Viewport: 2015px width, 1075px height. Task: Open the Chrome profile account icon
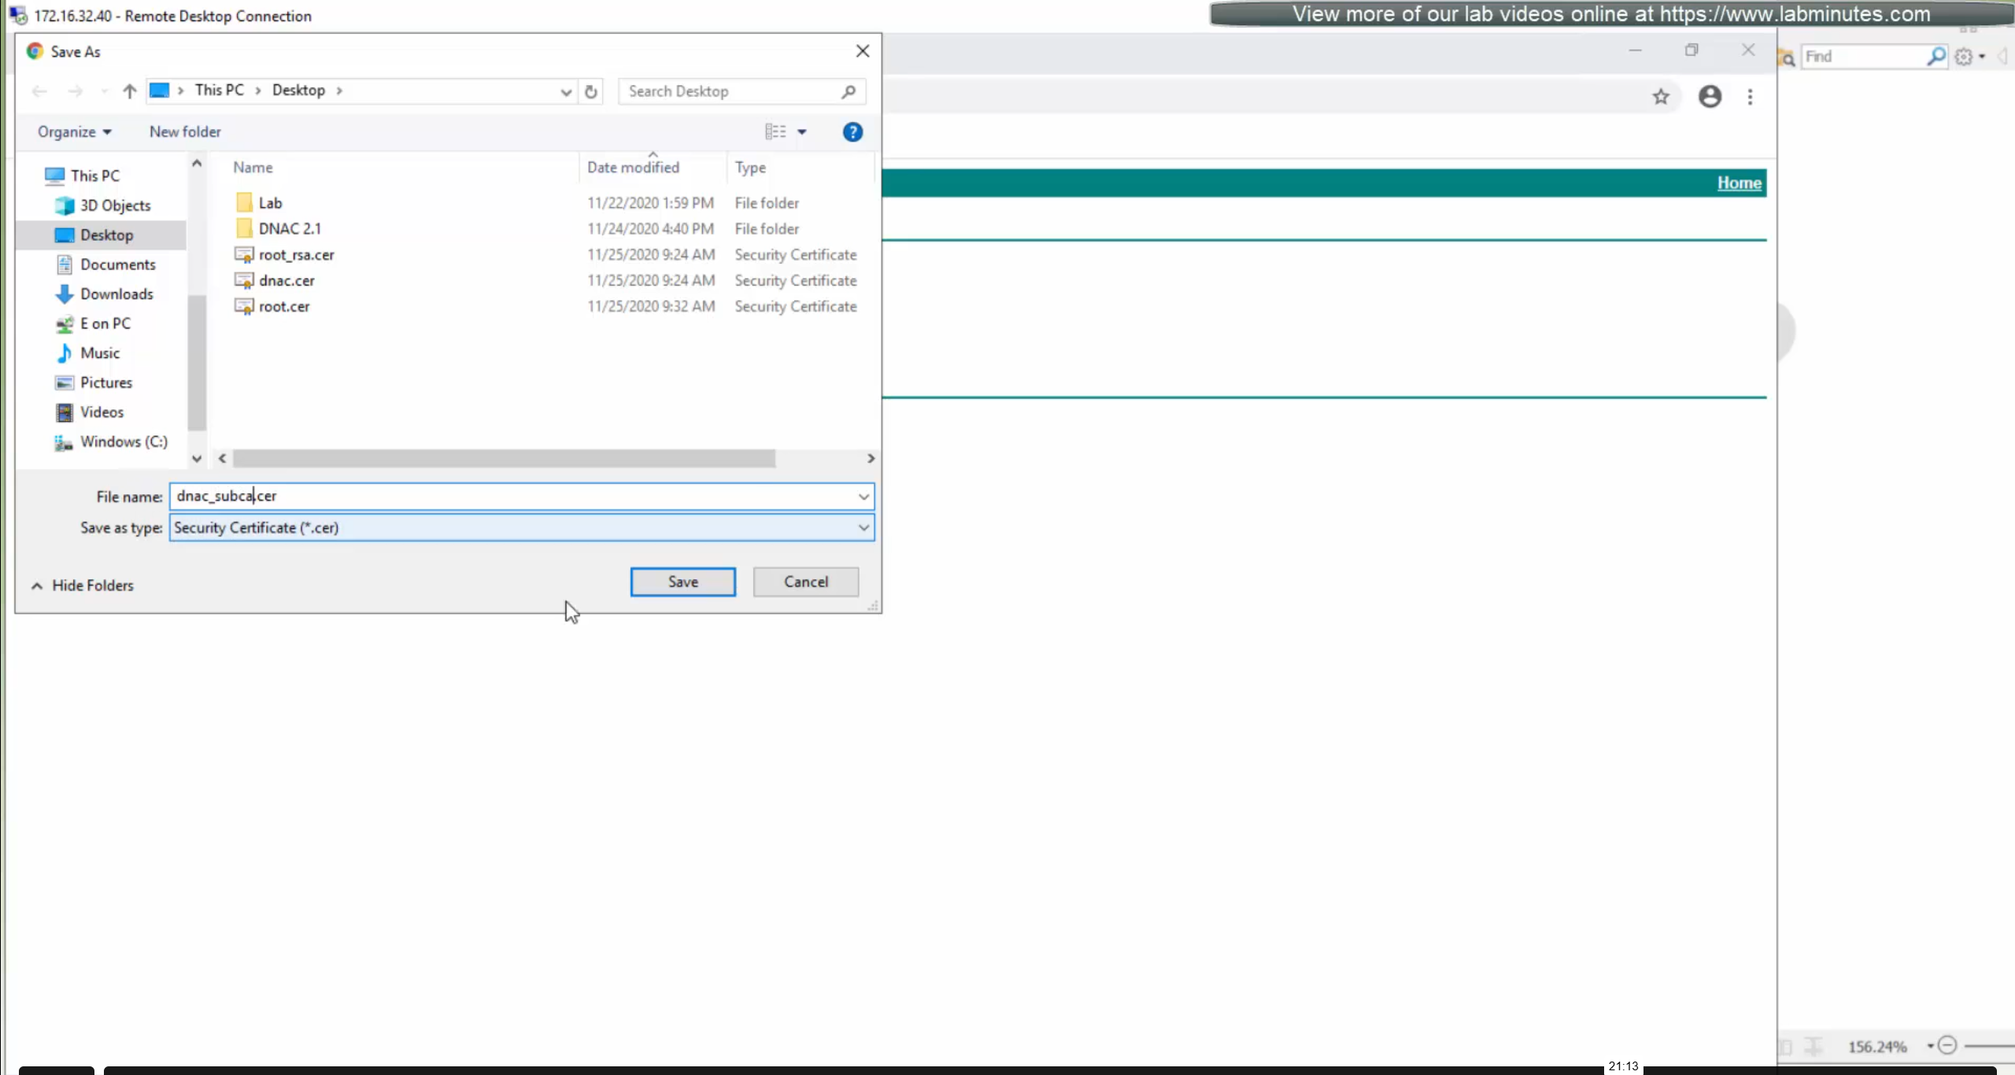click(x=1710, y=97)
